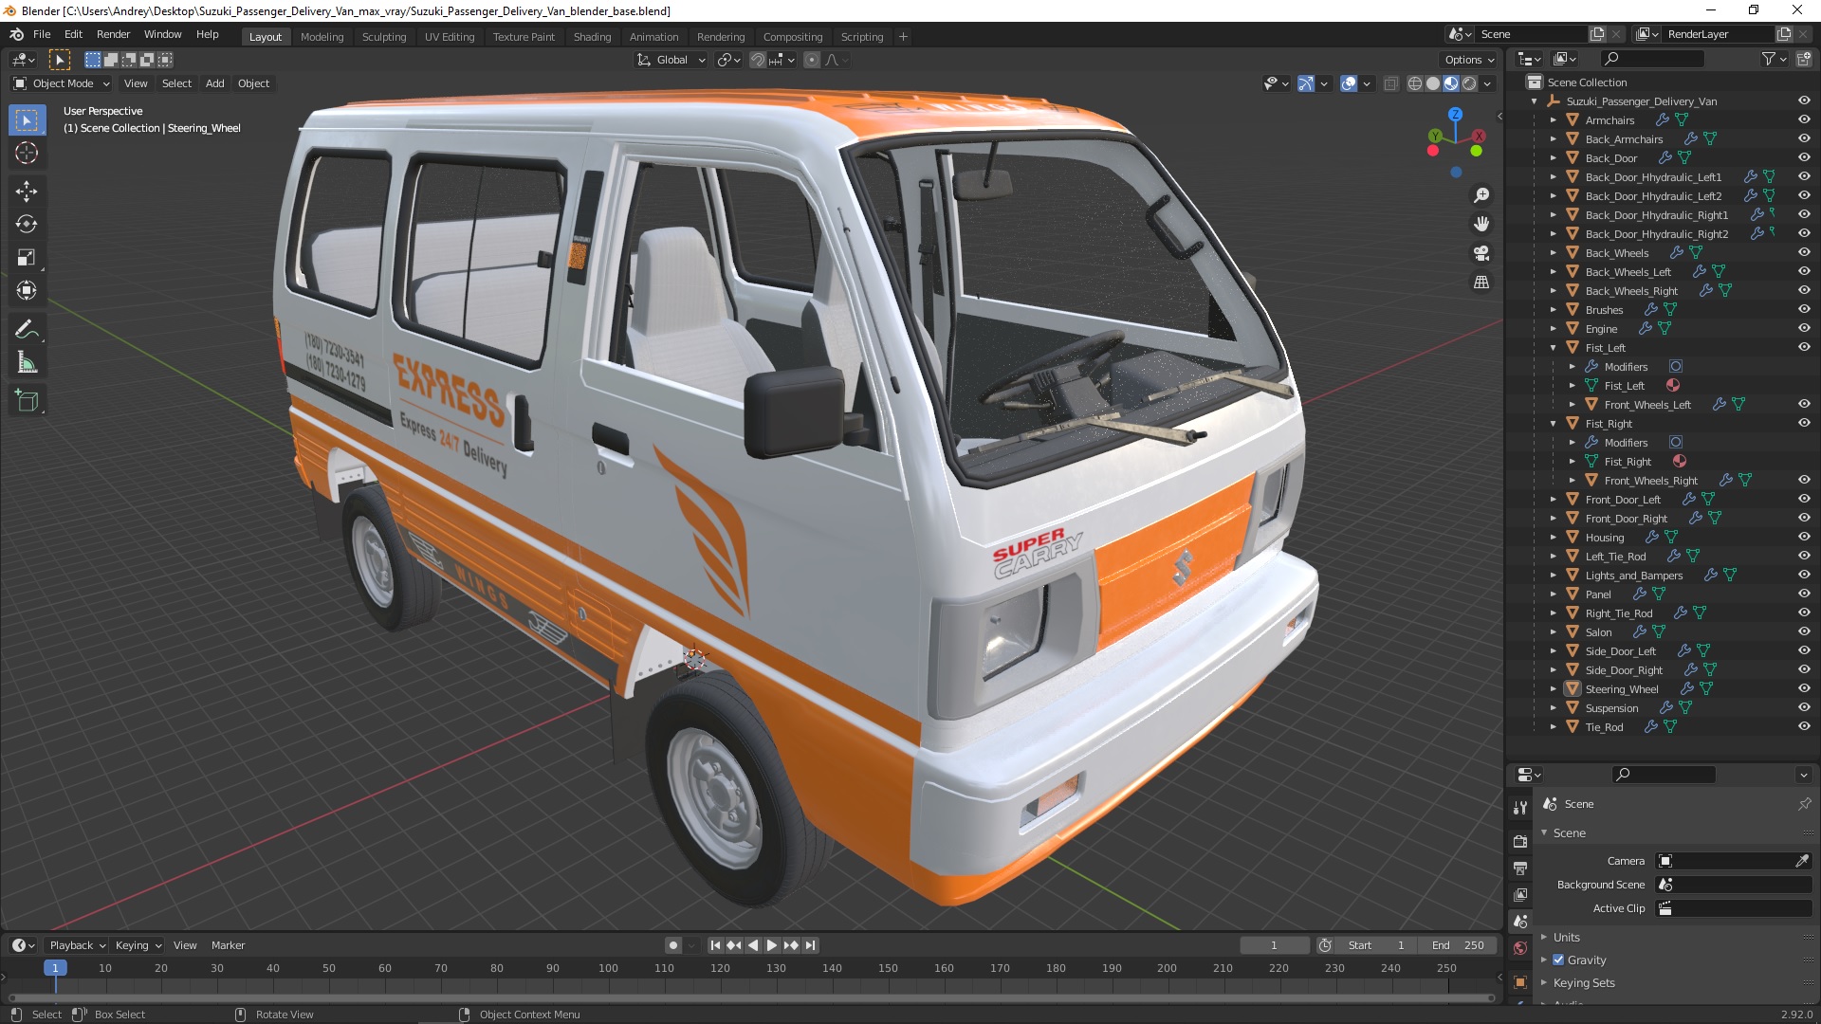Hide Armchairs in the outliner

point(1804,119)
